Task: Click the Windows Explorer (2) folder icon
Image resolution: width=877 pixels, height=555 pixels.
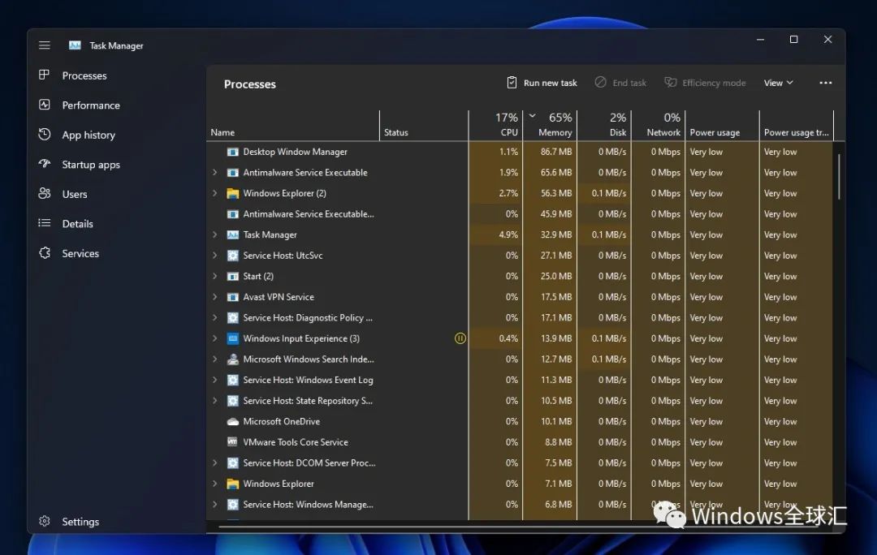Action: [233, 193]
